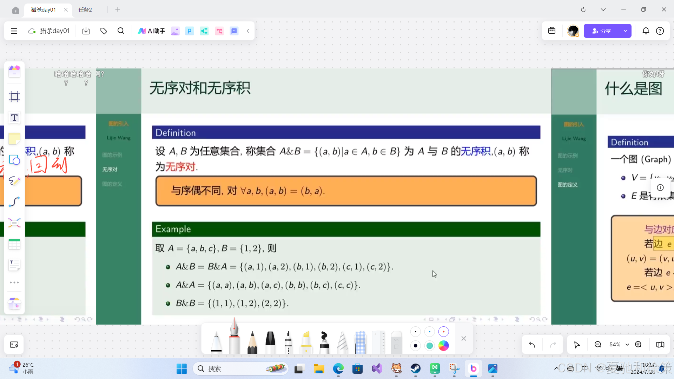Select the sticky note tool
This screenshot has height=379, width=674.
(x=14, y=139)
